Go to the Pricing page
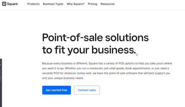 (x=93, y=4)
